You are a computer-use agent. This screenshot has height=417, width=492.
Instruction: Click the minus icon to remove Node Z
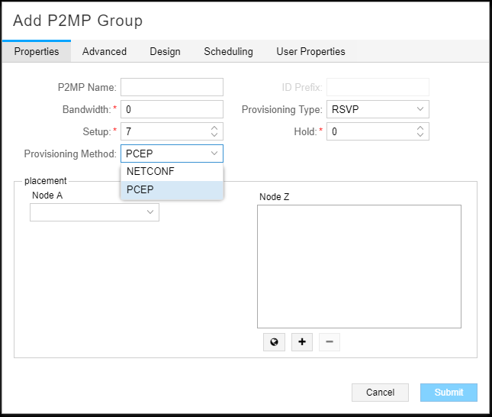coord(330,342)
